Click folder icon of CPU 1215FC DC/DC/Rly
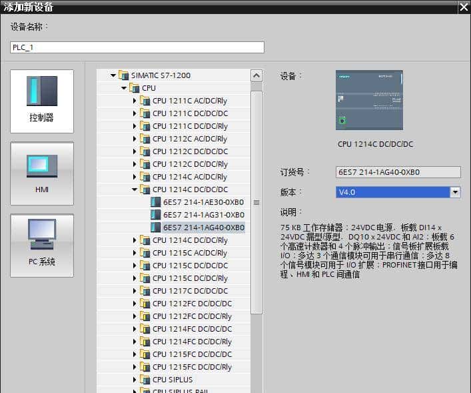This screenshot has height=393, width=471. [145, 366]
